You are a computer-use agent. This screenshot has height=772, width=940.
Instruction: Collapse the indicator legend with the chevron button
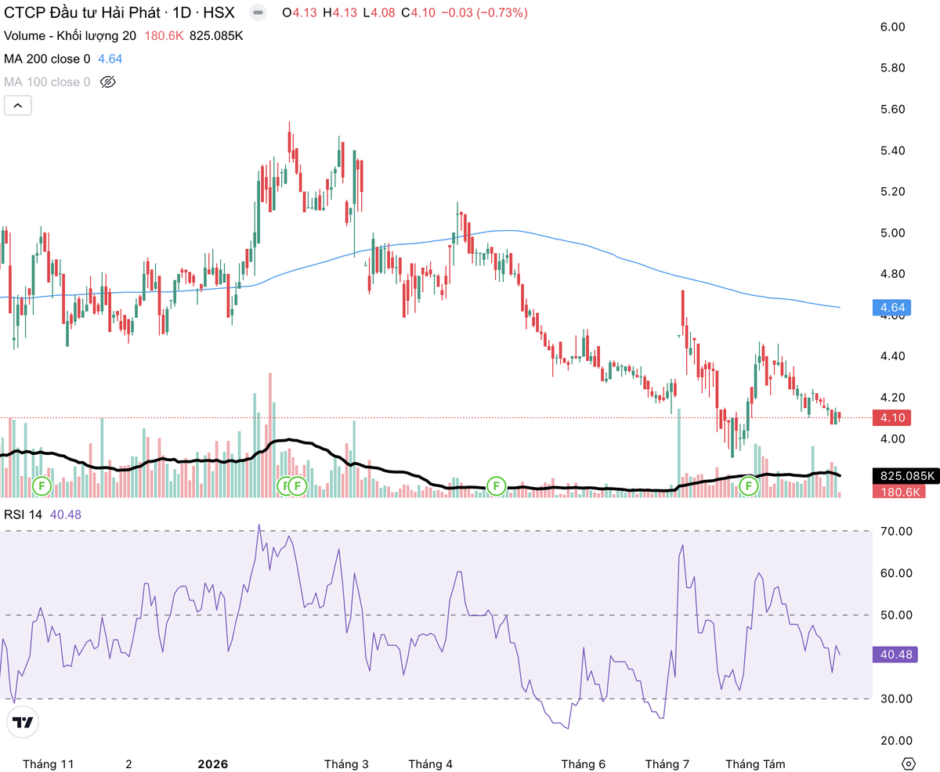point(18,105)
